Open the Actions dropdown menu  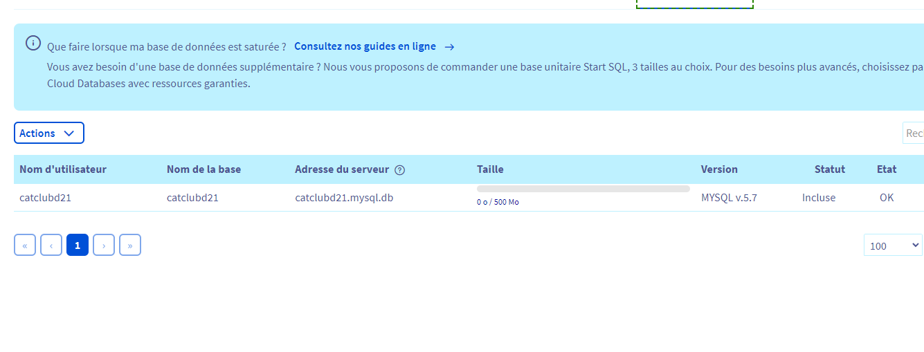[48, 133]
